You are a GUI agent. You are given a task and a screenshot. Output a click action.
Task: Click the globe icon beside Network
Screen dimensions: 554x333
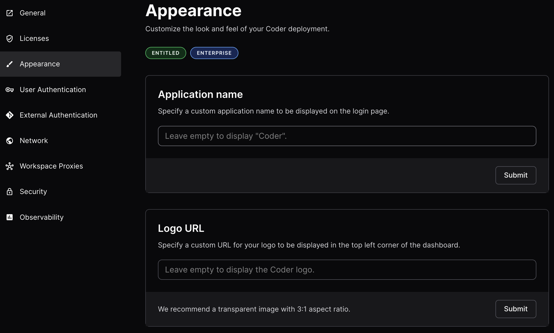click(10, 141)
